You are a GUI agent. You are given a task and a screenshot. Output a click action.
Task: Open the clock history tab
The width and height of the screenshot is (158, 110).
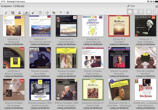tap(40, 13)
